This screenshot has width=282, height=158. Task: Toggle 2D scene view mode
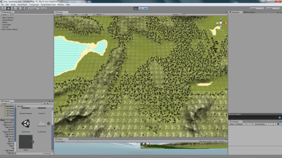click(x=87, y=14)
